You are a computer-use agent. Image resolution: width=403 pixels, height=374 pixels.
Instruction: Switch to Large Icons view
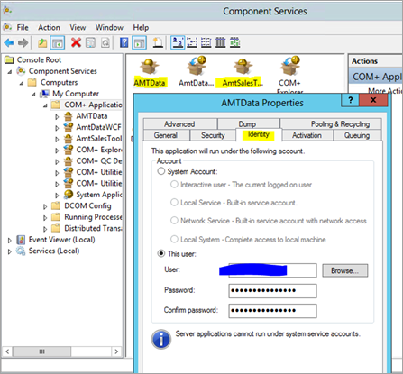pyautogui.click(x=178, y=42)
